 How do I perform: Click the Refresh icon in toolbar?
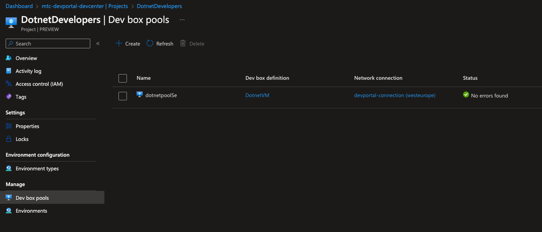(x=150, y=43)
